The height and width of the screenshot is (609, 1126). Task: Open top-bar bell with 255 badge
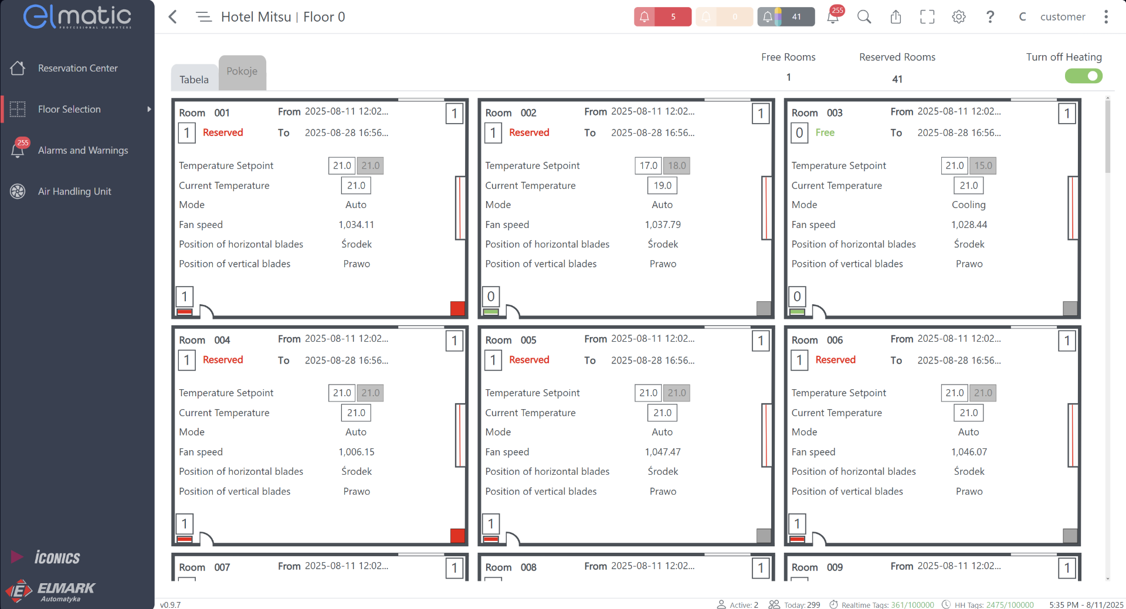833,16
